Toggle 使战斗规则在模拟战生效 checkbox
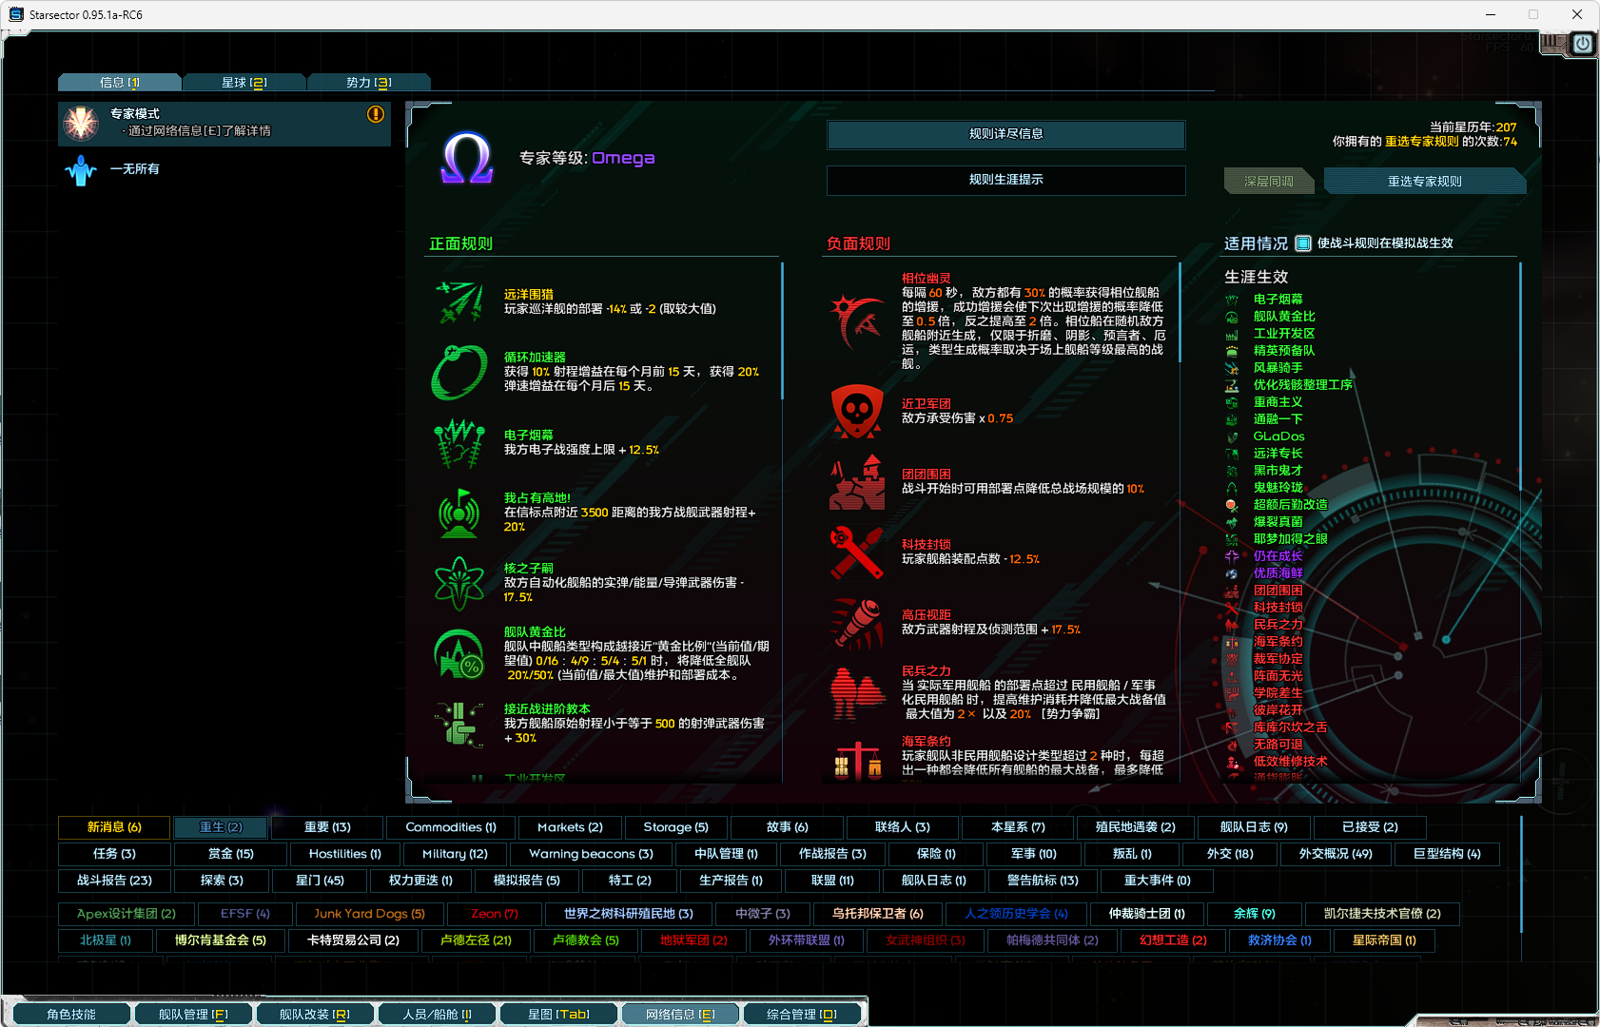1600x1027 pixels. pyautogui.click(x=1303, y=243)
